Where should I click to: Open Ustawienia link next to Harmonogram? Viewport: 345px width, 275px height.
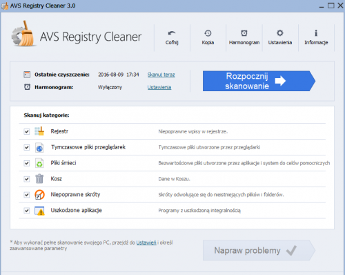159,87
